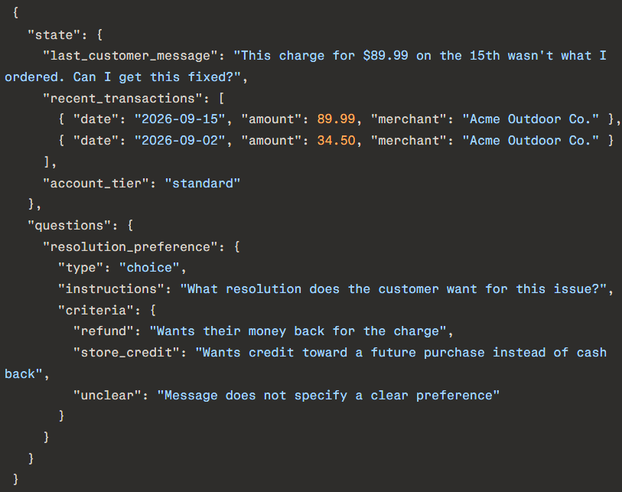Click the "refund" criteria key
This screenshot has height=492, width=622.
tap(103, 331)
